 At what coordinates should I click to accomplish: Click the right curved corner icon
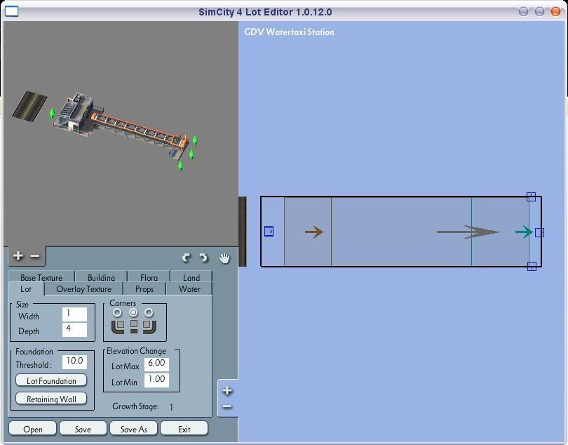point(149,326)
